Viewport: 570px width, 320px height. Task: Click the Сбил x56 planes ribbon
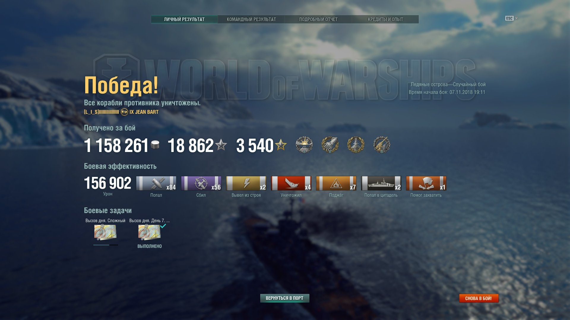coord(201,183)
